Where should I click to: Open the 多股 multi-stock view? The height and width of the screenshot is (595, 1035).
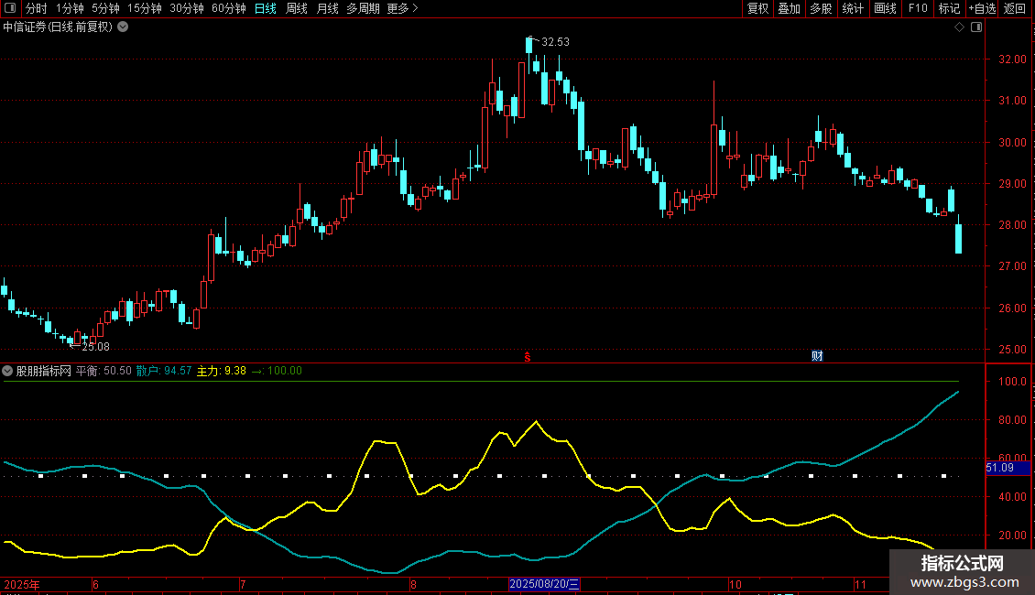pos(821,8)
